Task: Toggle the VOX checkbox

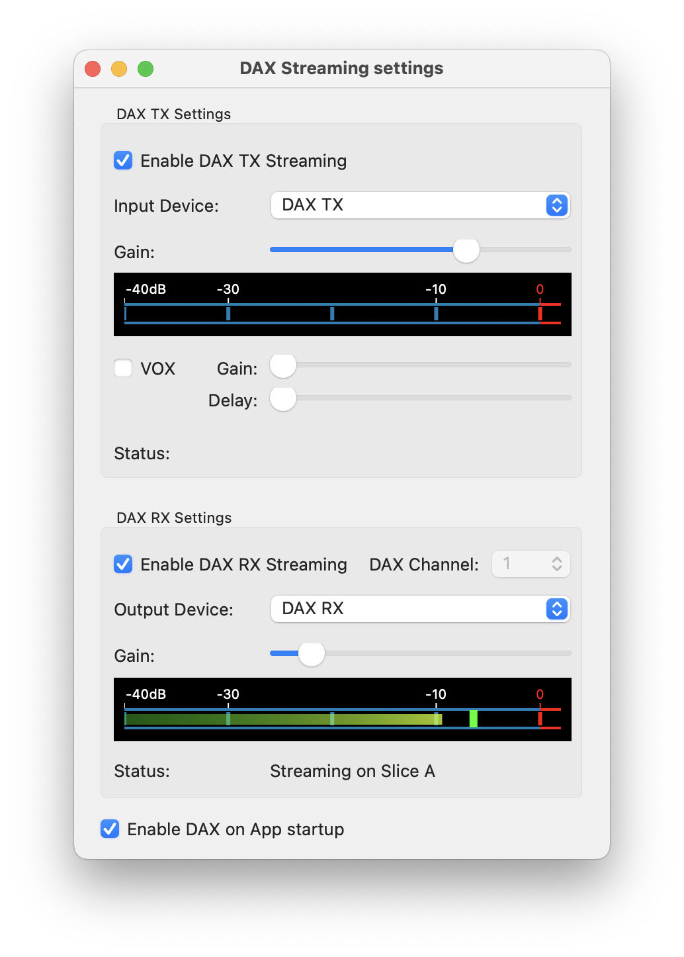Action: point(123,368)
